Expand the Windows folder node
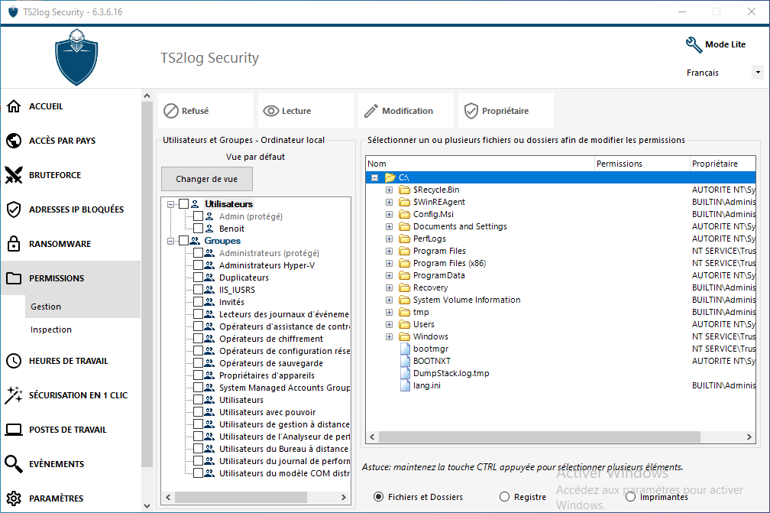Image resolution: width=770 pixels, height=513 pixels. click(389, 336)
